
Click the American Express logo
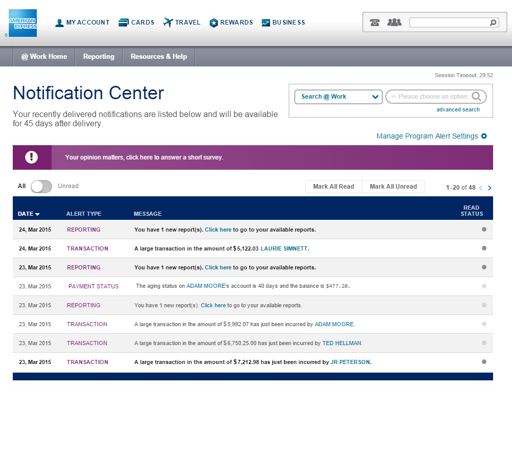[22, 23]
